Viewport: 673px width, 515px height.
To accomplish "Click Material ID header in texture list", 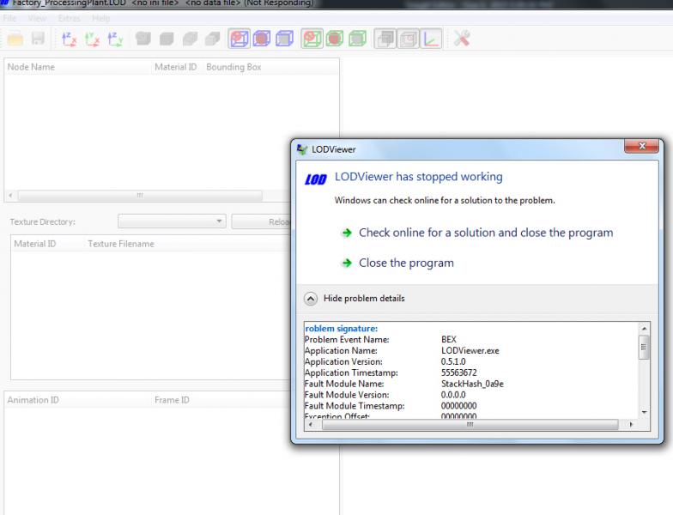I will [34, 244].
